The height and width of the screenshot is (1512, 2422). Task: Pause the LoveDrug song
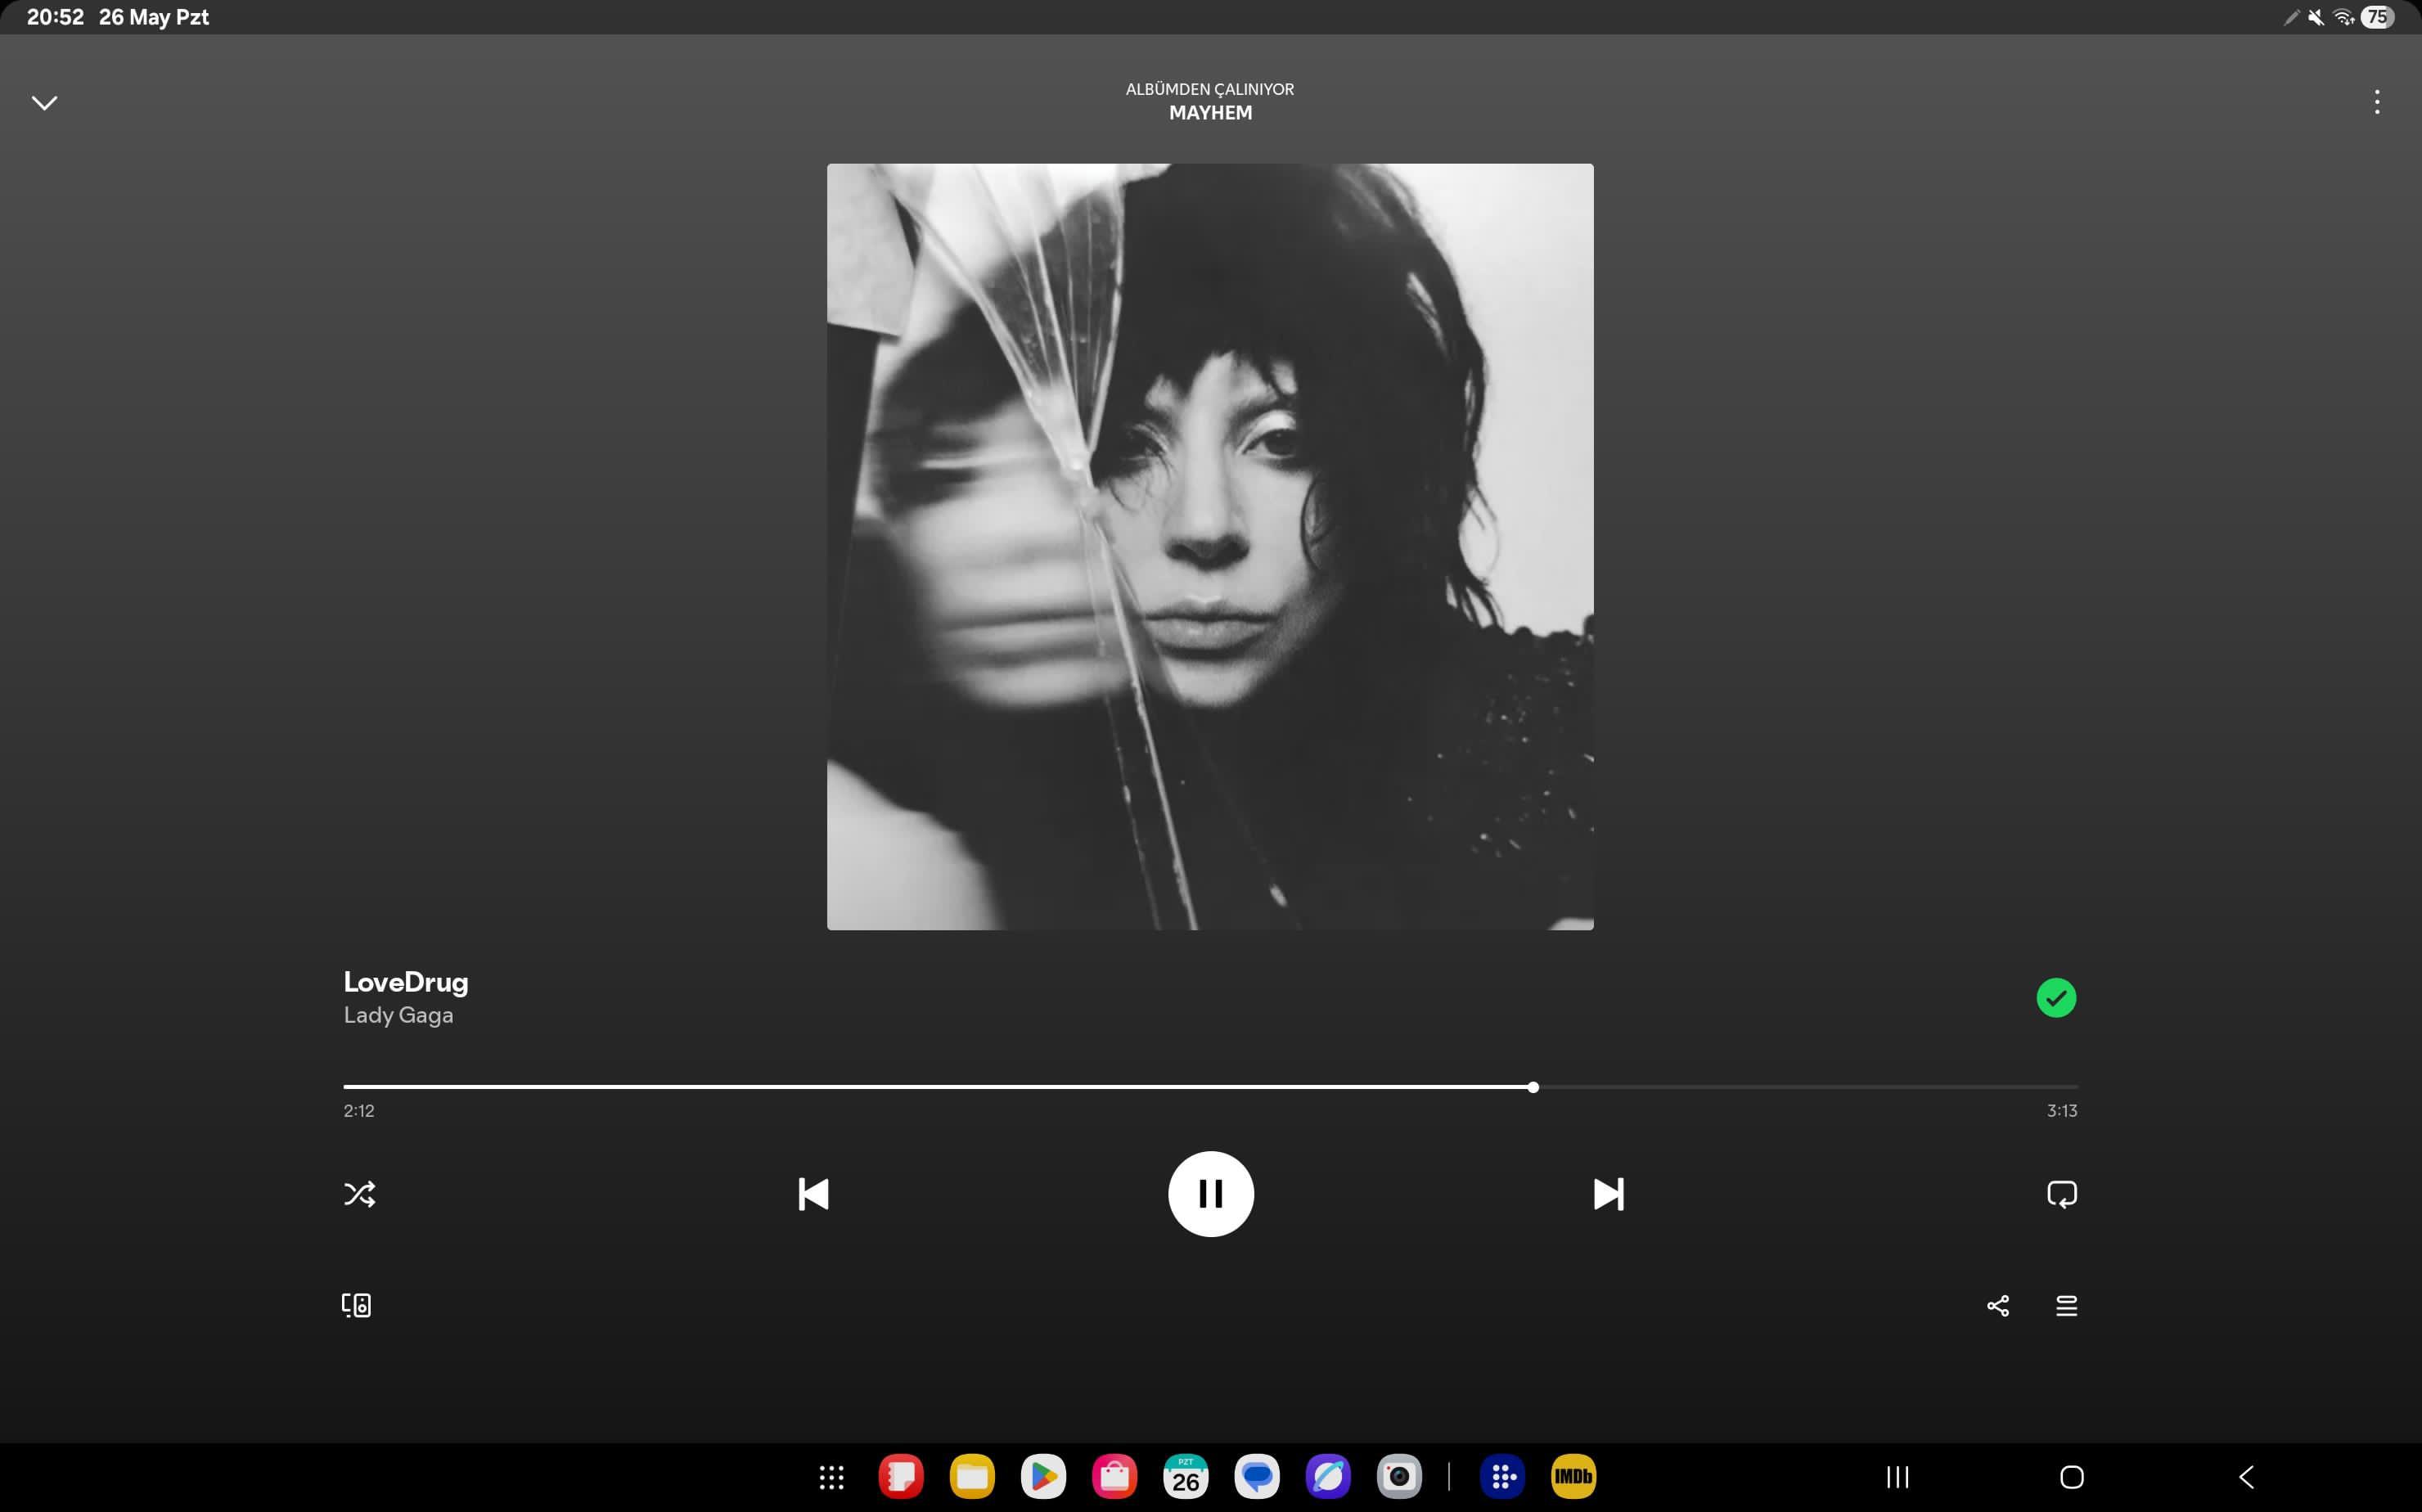1210,1194
